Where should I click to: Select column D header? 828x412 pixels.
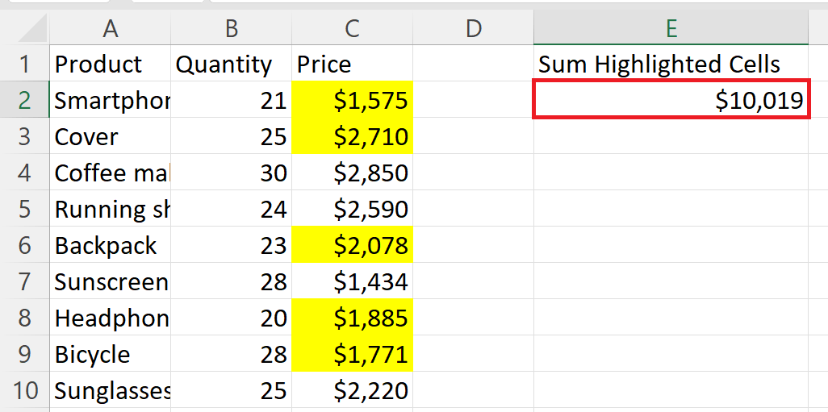click(473, 29)
